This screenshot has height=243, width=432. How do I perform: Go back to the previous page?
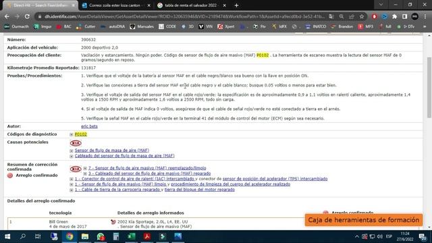coord(7,16)
